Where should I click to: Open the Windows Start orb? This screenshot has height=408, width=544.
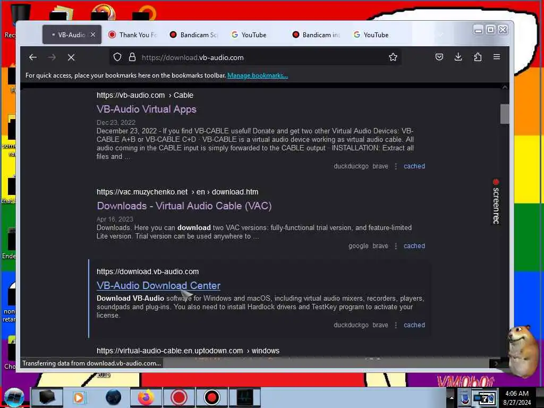point(14,397)
